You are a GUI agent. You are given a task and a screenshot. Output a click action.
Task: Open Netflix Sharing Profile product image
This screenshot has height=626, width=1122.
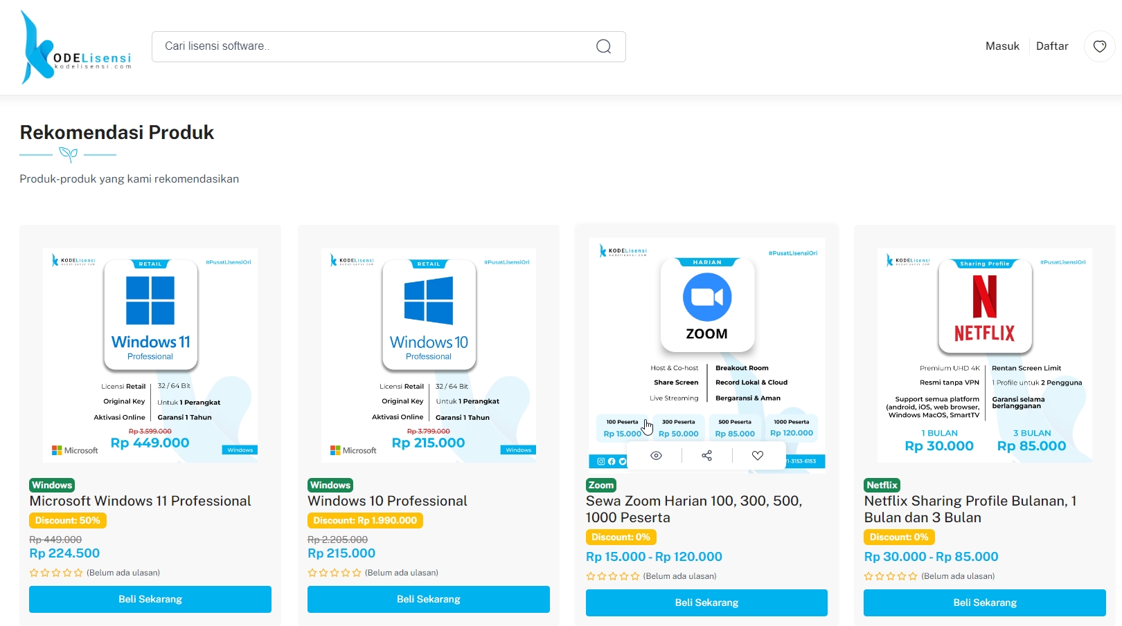click(x=985, y=356)
